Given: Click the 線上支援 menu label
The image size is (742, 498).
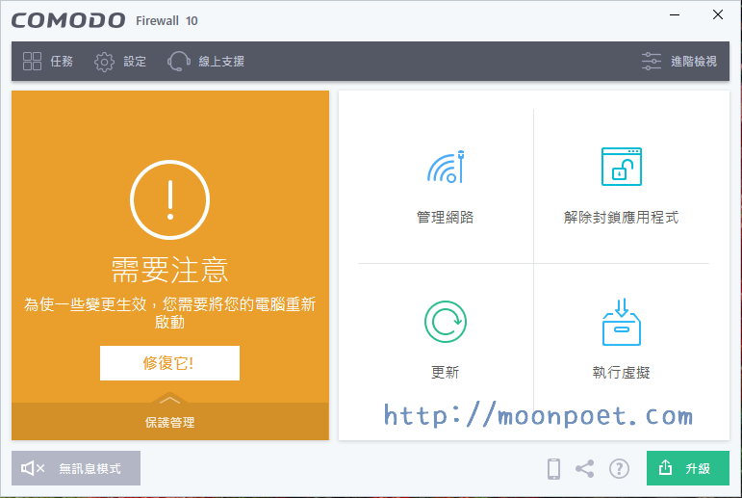Looking at the screenshot, I should tap(221, 62).
